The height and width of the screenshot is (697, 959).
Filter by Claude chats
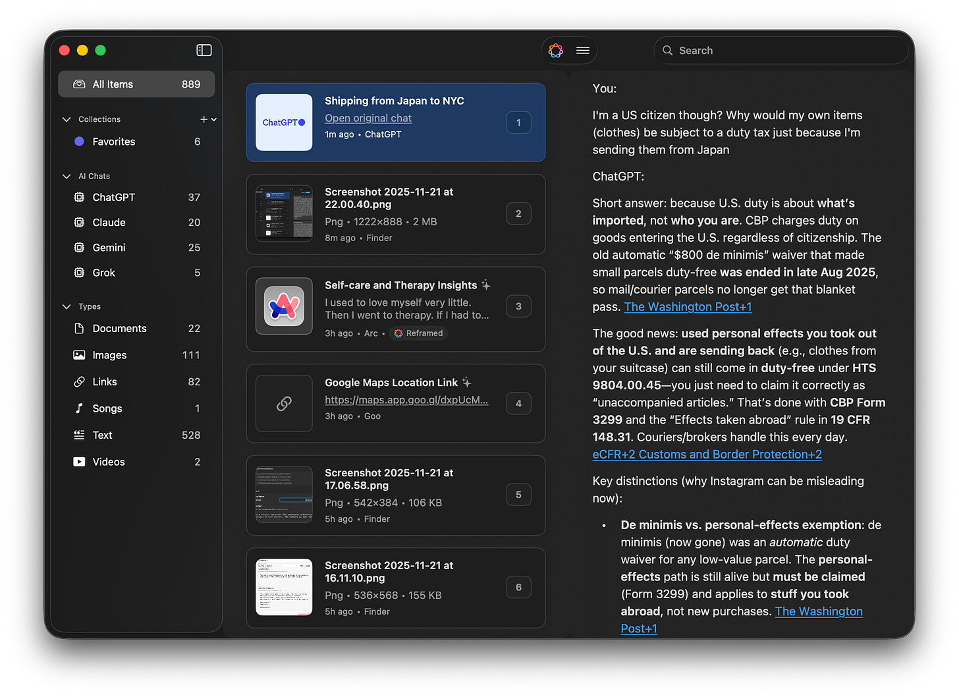click(x=136, y=222)
